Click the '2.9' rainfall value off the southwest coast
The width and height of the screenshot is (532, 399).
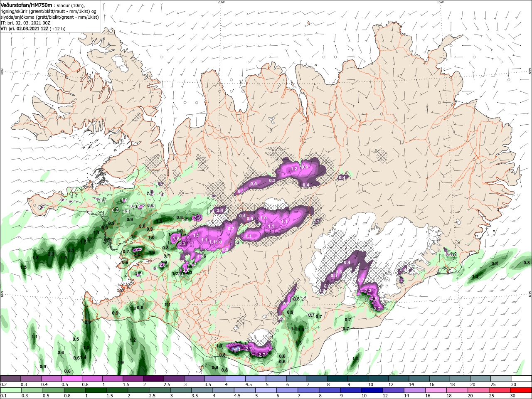(x=88, y=322)
